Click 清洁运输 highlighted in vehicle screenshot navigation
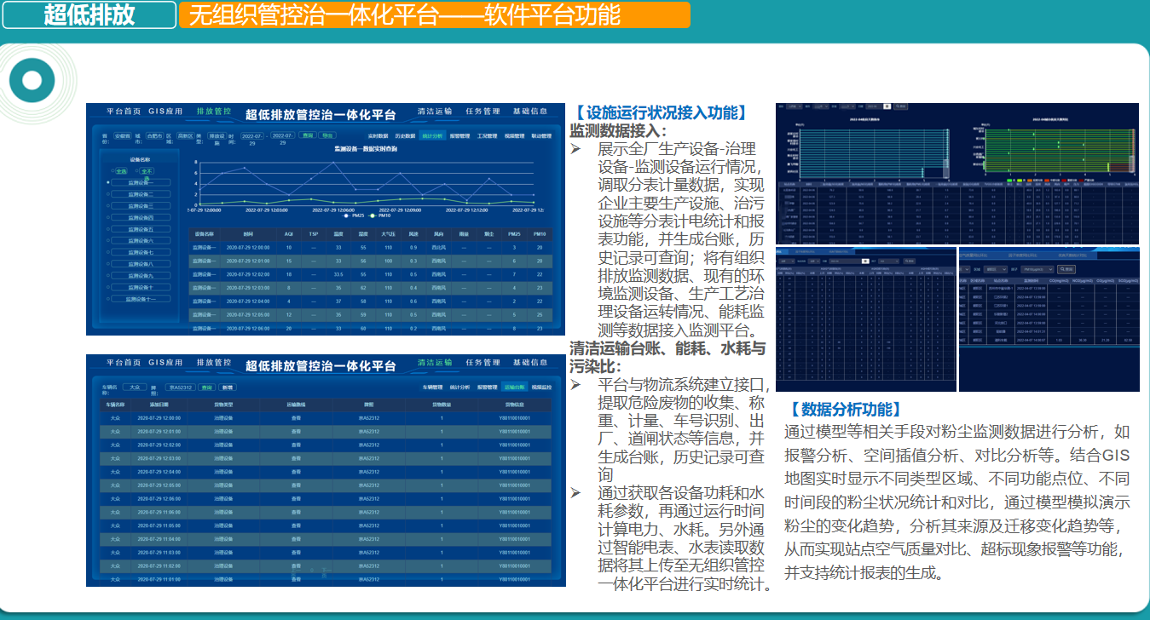The height and width of the screenshot is (620, 1150). click(x=435, y=362)
